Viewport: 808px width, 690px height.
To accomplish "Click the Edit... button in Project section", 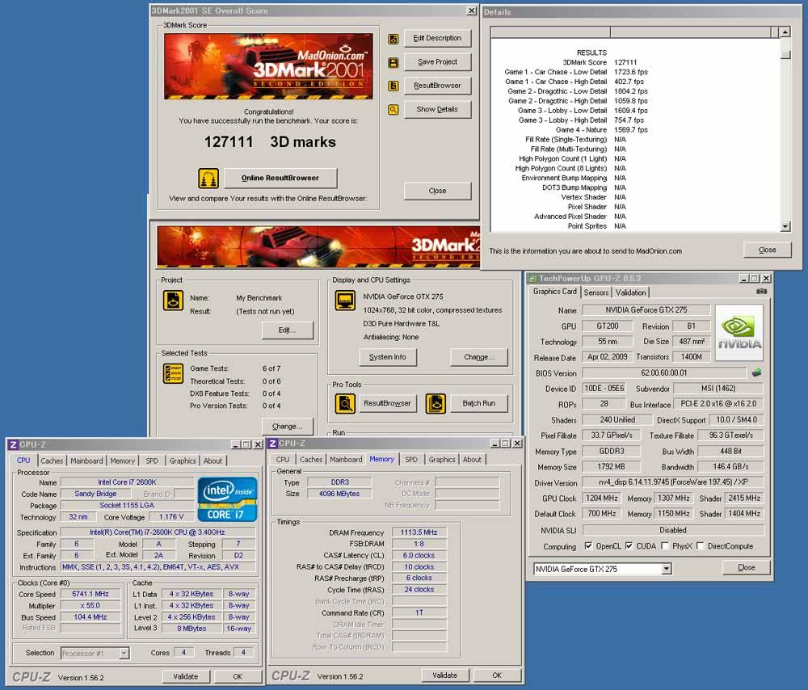I will tap(287, 330).
